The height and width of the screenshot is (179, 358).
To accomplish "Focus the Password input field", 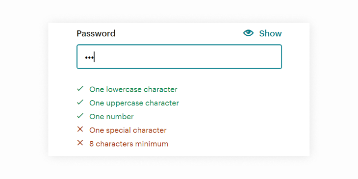I will (x=179, y=56).
